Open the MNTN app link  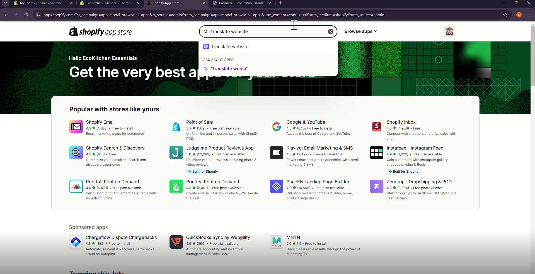(x=293, y=237)
